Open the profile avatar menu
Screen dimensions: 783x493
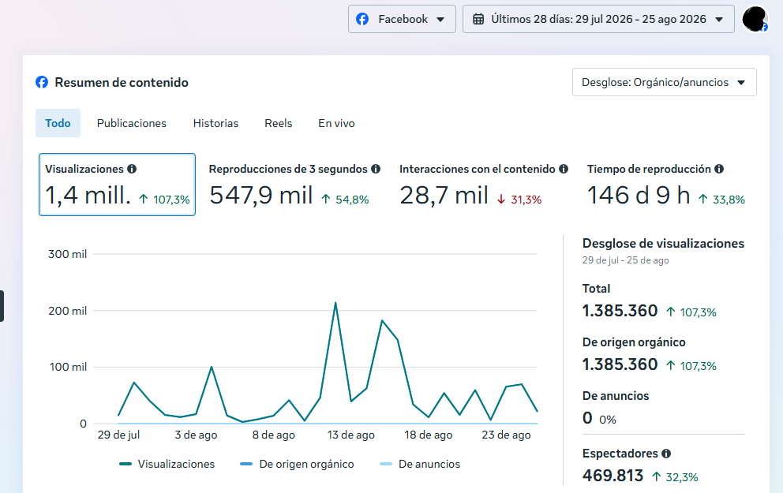pos(755,19)
